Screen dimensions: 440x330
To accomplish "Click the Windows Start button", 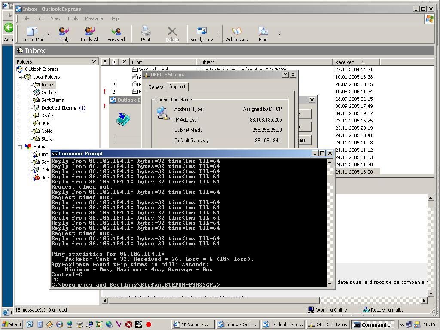I will [x=12, y=324].
